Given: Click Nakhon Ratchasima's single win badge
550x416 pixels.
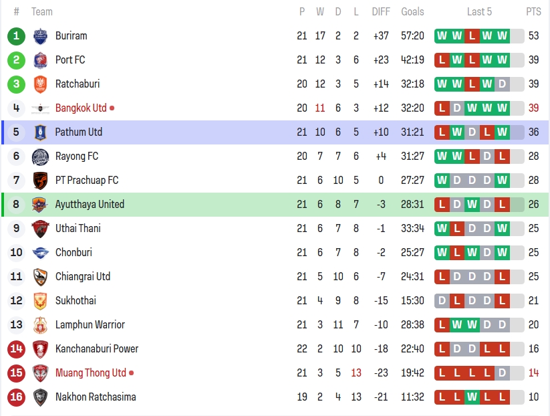Looking at the screenshot, I should 472,397.
